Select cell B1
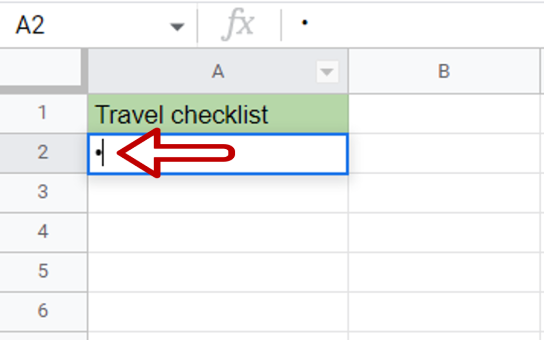 [445, 113]
